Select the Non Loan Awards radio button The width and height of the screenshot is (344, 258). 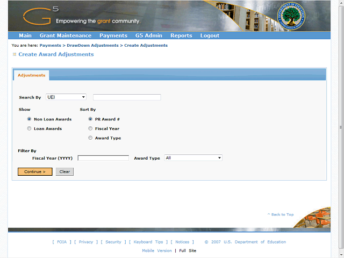tap(29, 119)
